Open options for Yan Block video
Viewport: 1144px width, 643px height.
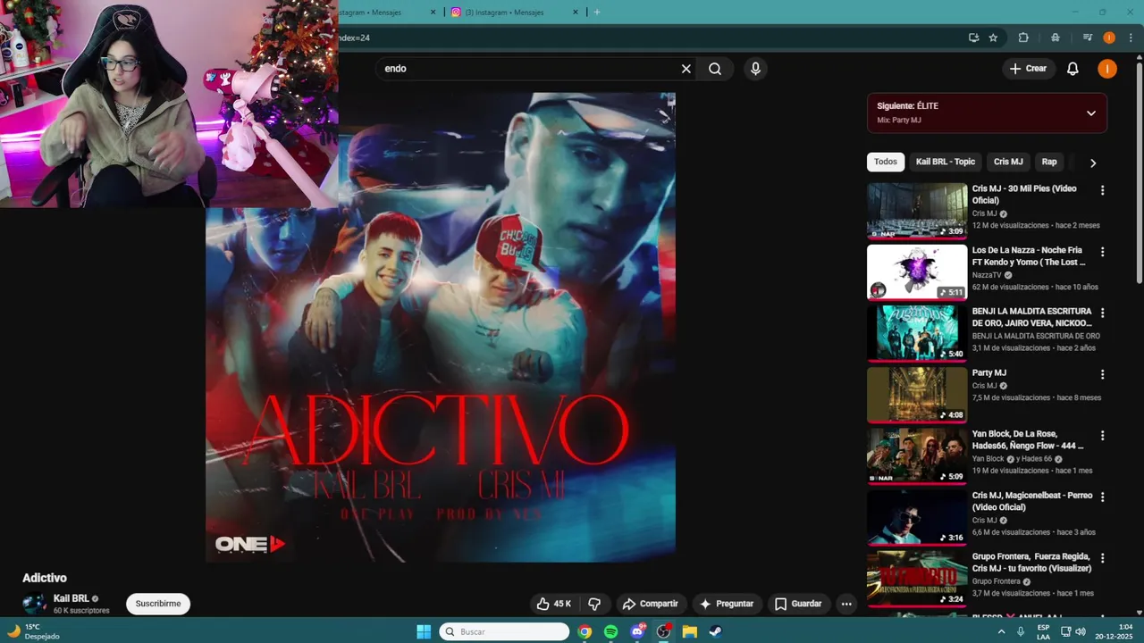(x=1102, y=436)
